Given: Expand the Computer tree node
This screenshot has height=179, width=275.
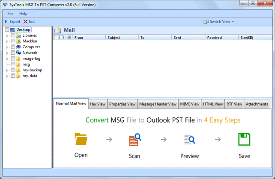Looking at the screenshot, I should click(7, 47).
